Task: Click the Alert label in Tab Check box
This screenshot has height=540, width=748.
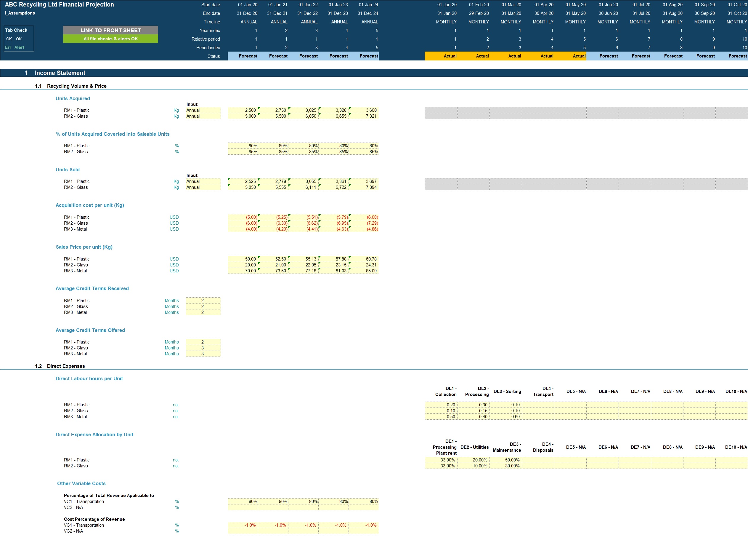Action: click(19, 47)
